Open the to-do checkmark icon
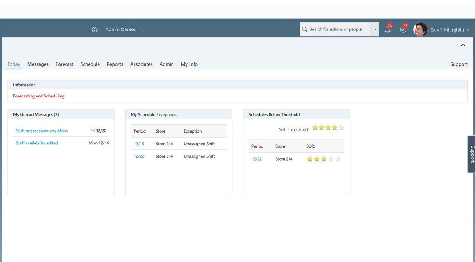475x262 pixels. pos(403,30)
